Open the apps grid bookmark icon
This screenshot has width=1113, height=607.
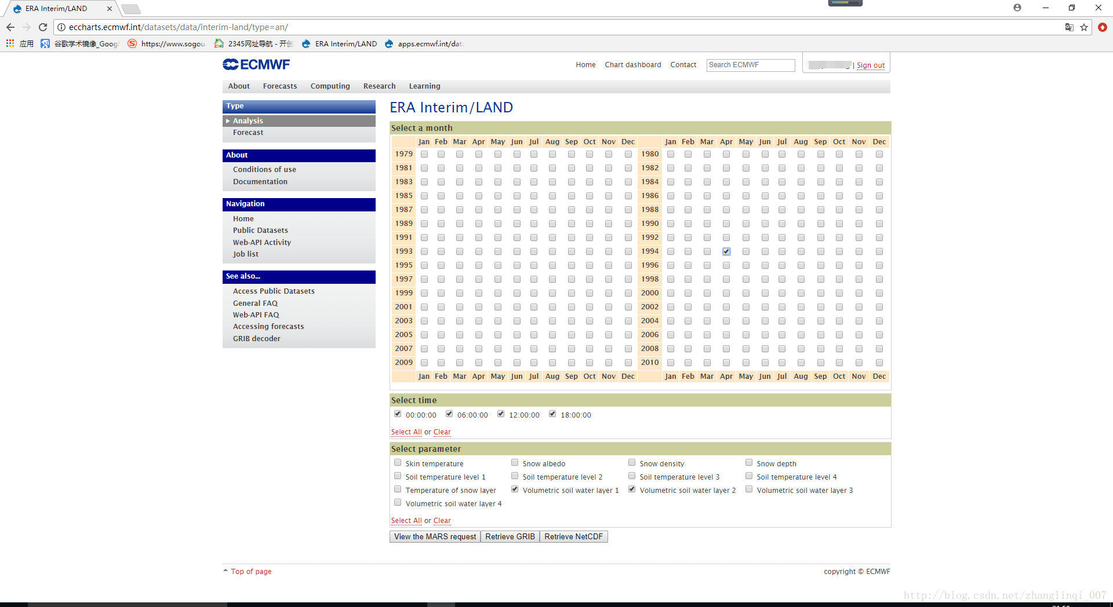10,43
